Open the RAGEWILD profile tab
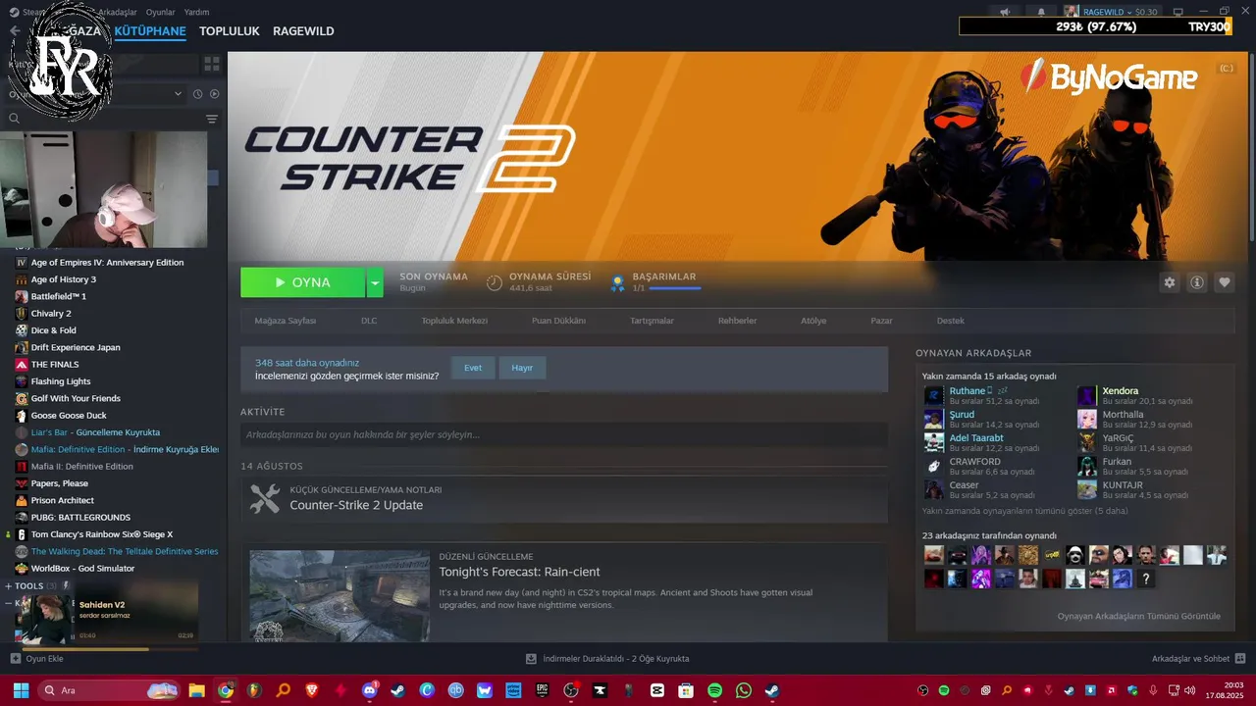This screenshot has width=1256, height=706. coord(303,31)
